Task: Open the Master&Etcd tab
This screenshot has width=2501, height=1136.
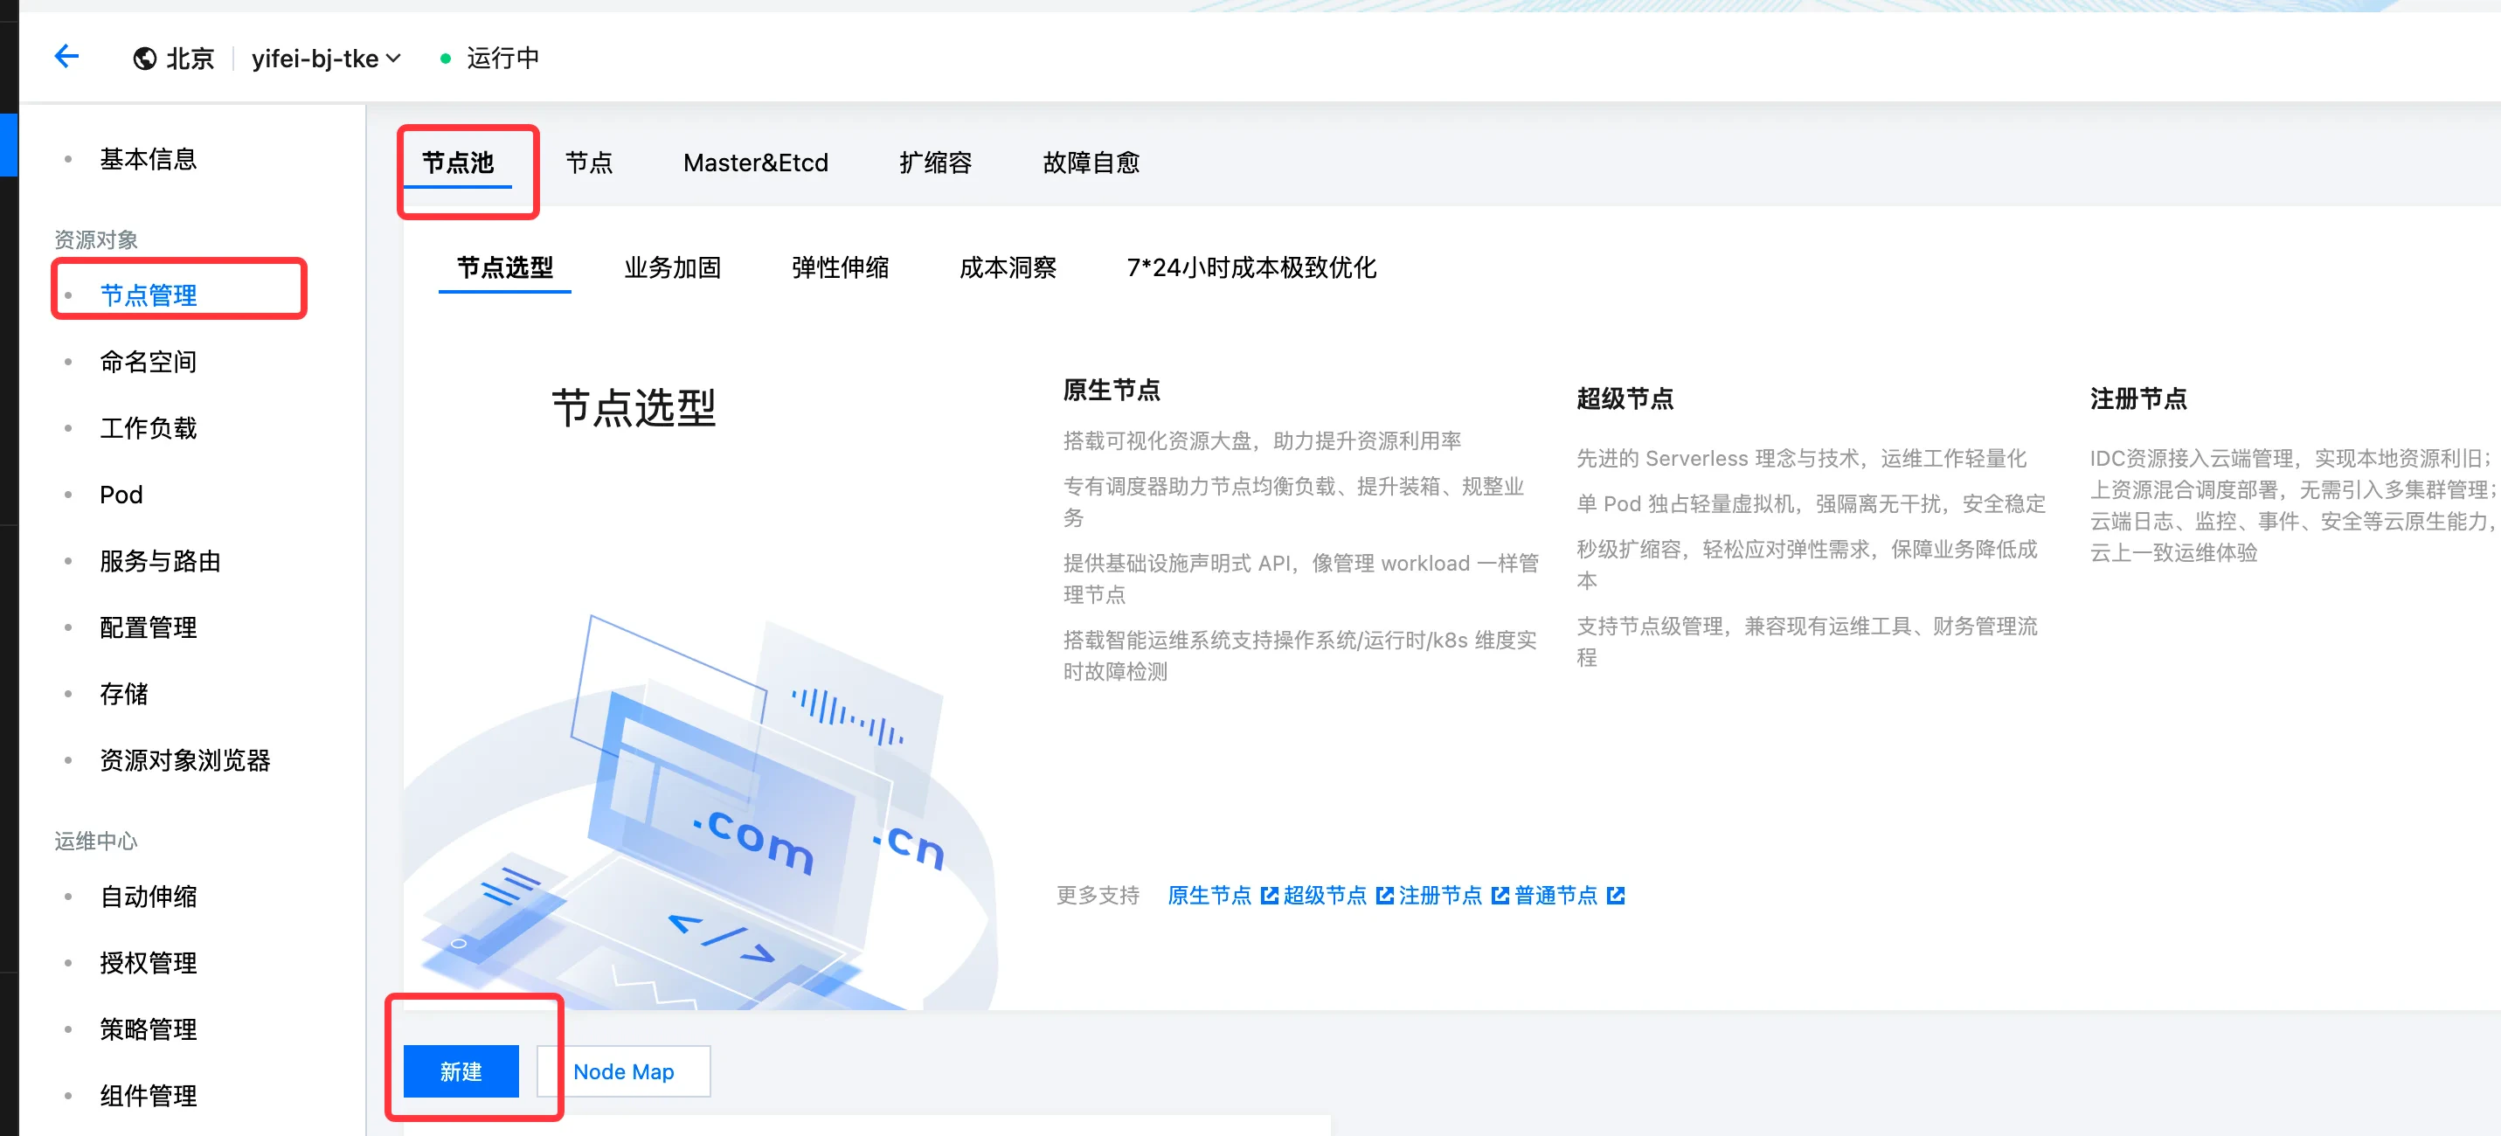Action: (755, 163)
